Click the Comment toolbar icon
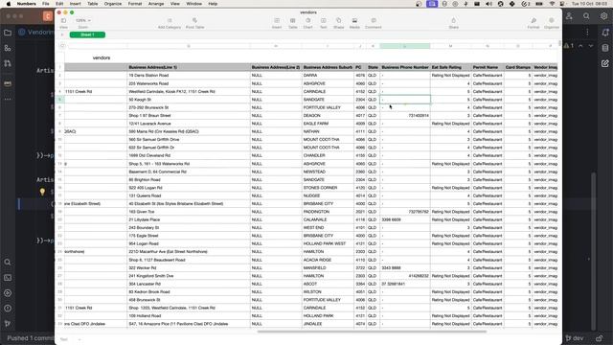613x345 pixels. pyautogui.click(x=374, y=21)
